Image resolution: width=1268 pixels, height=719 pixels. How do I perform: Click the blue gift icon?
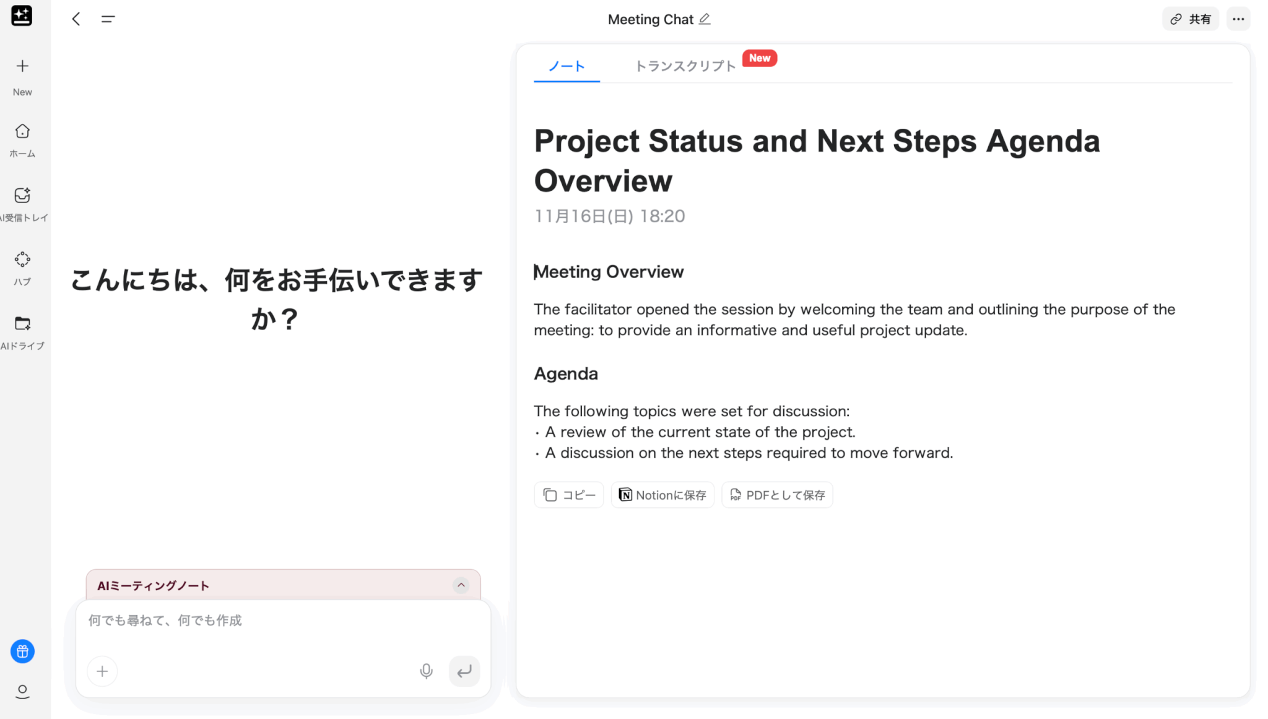click(22, 651)
